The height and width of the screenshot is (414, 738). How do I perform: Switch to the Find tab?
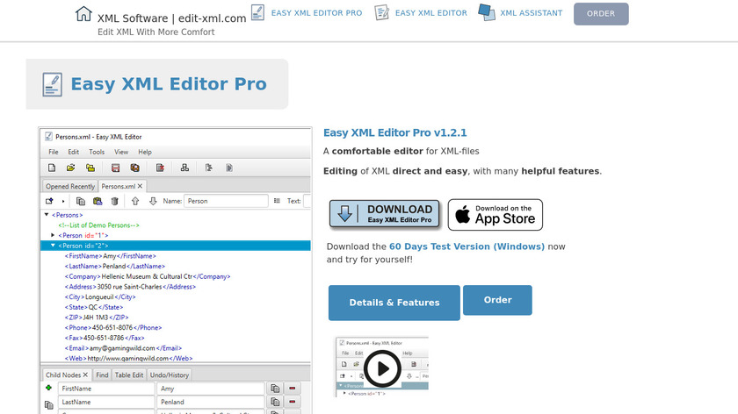pos(102,375)
